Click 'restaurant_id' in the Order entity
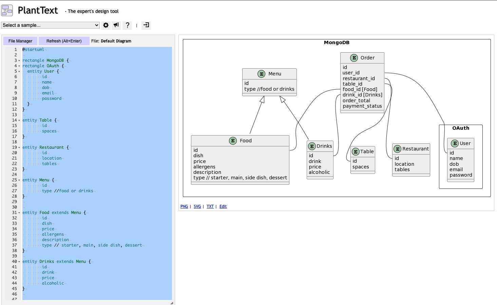Image resolution: width=497 pixels, height=305 pixels. (359, 78)
